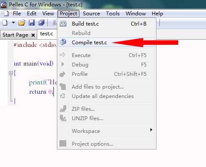Click the document icon beside File menu
The height and width of the screenshot is (167, 206).
click(6, 14)
